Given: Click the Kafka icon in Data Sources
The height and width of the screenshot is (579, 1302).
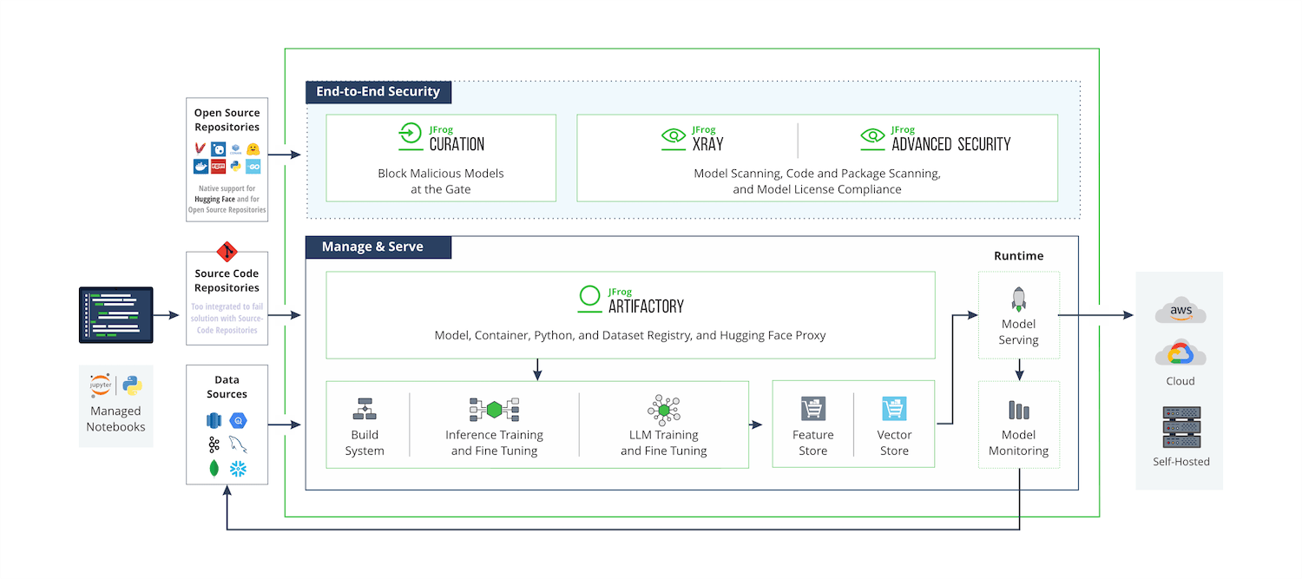Looking at the screenshot, I should [214, 444].
